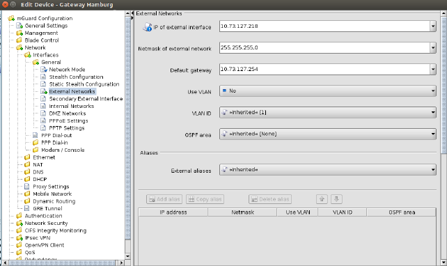
Task: Click the Network Mode page icon
Action: (x=44, y=70)
